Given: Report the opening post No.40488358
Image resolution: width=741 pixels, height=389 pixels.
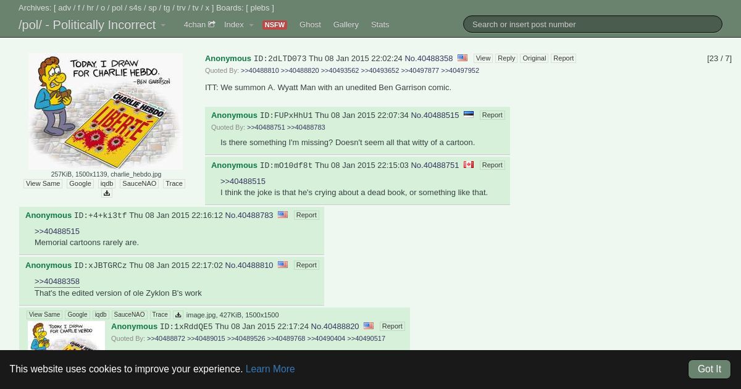Looking at the screenshot, I should pyautogui.click(x=563, y=58).
